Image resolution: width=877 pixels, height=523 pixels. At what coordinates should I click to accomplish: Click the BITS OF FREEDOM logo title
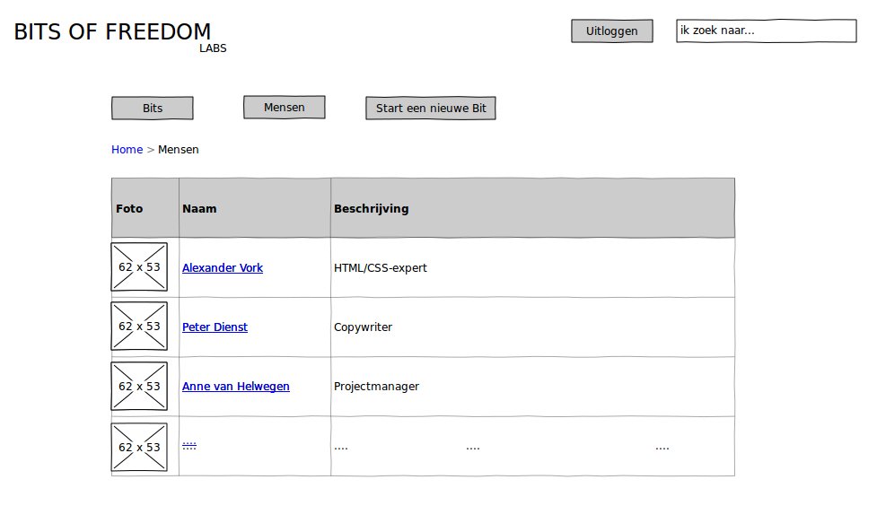(x=112, y=32)
